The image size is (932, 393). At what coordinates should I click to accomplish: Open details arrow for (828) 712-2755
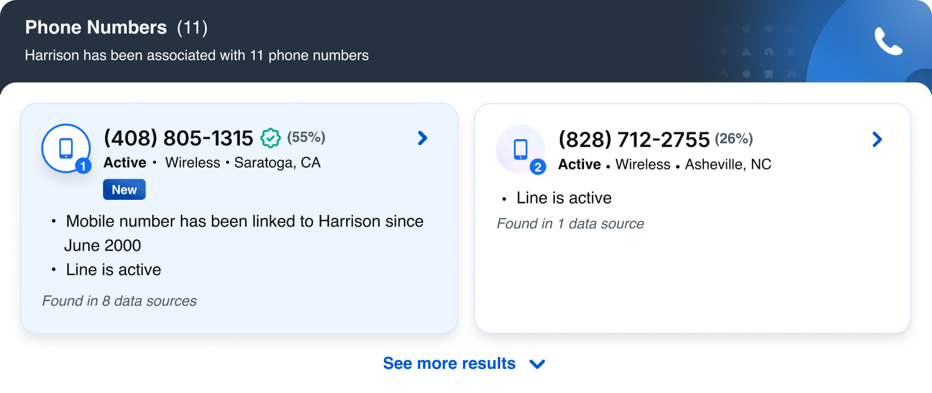point(877,139)
